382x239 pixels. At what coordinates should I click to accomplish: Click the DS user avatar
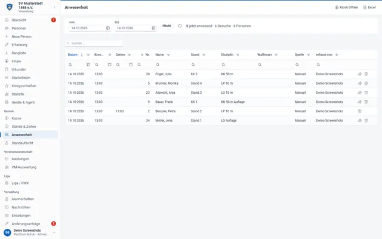[7, 232]
